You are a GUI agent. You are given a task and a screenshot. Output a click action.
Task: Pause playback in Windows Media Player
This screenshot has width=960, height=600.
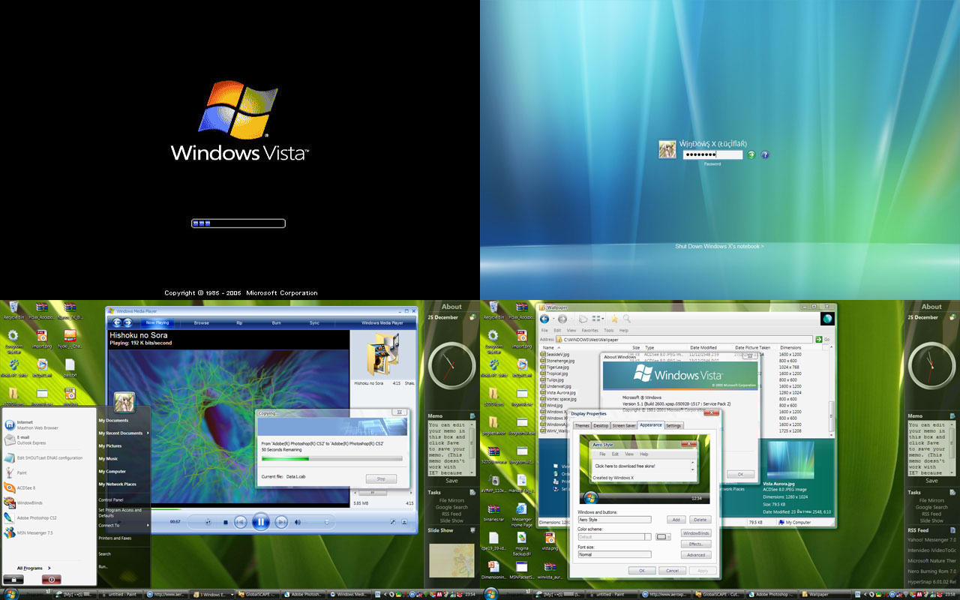pos(260,521)
